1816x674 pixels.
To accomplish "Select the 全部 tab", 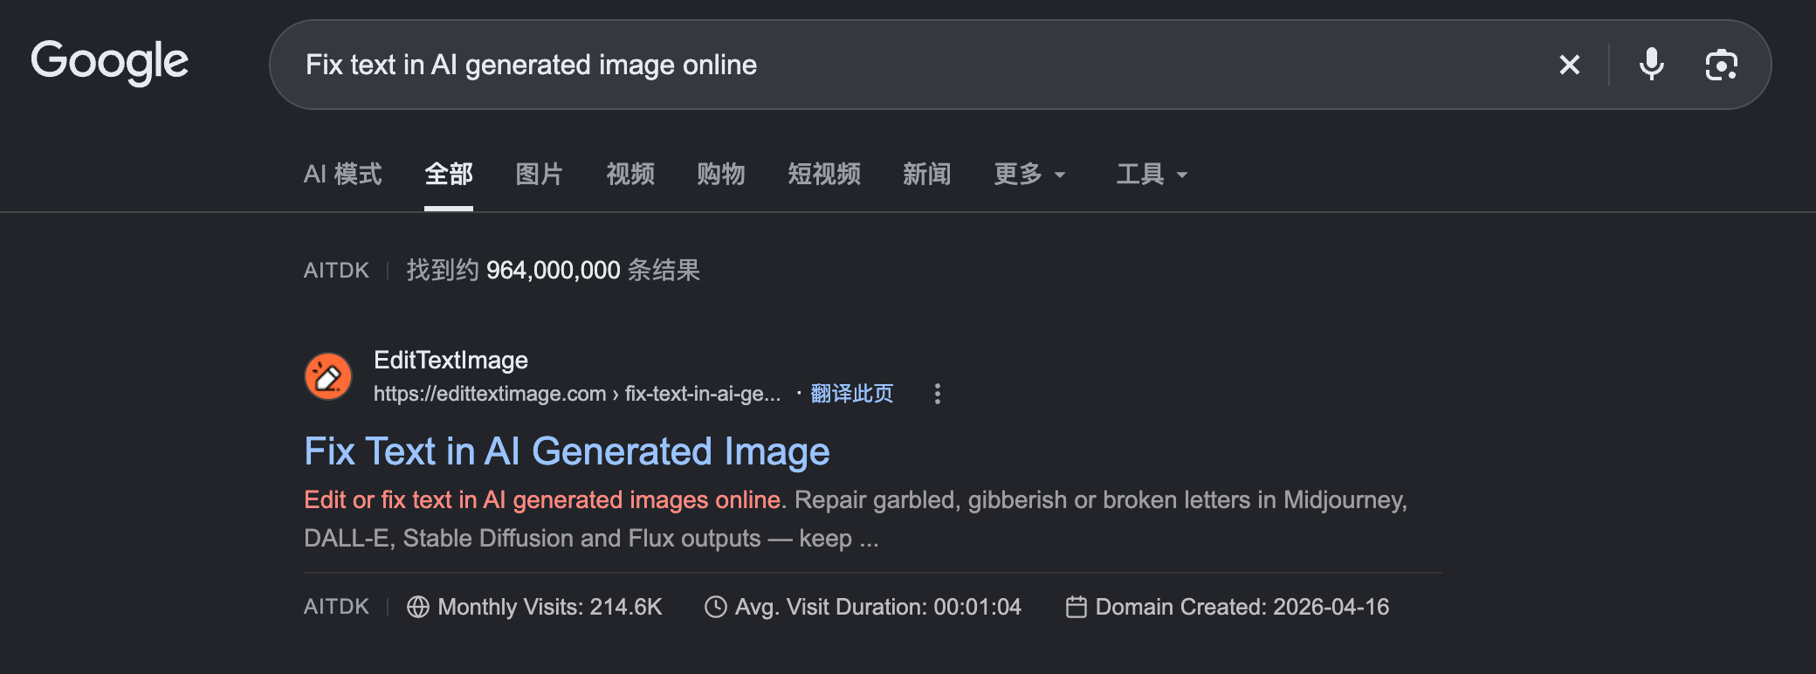I will [x=449, y=175].
